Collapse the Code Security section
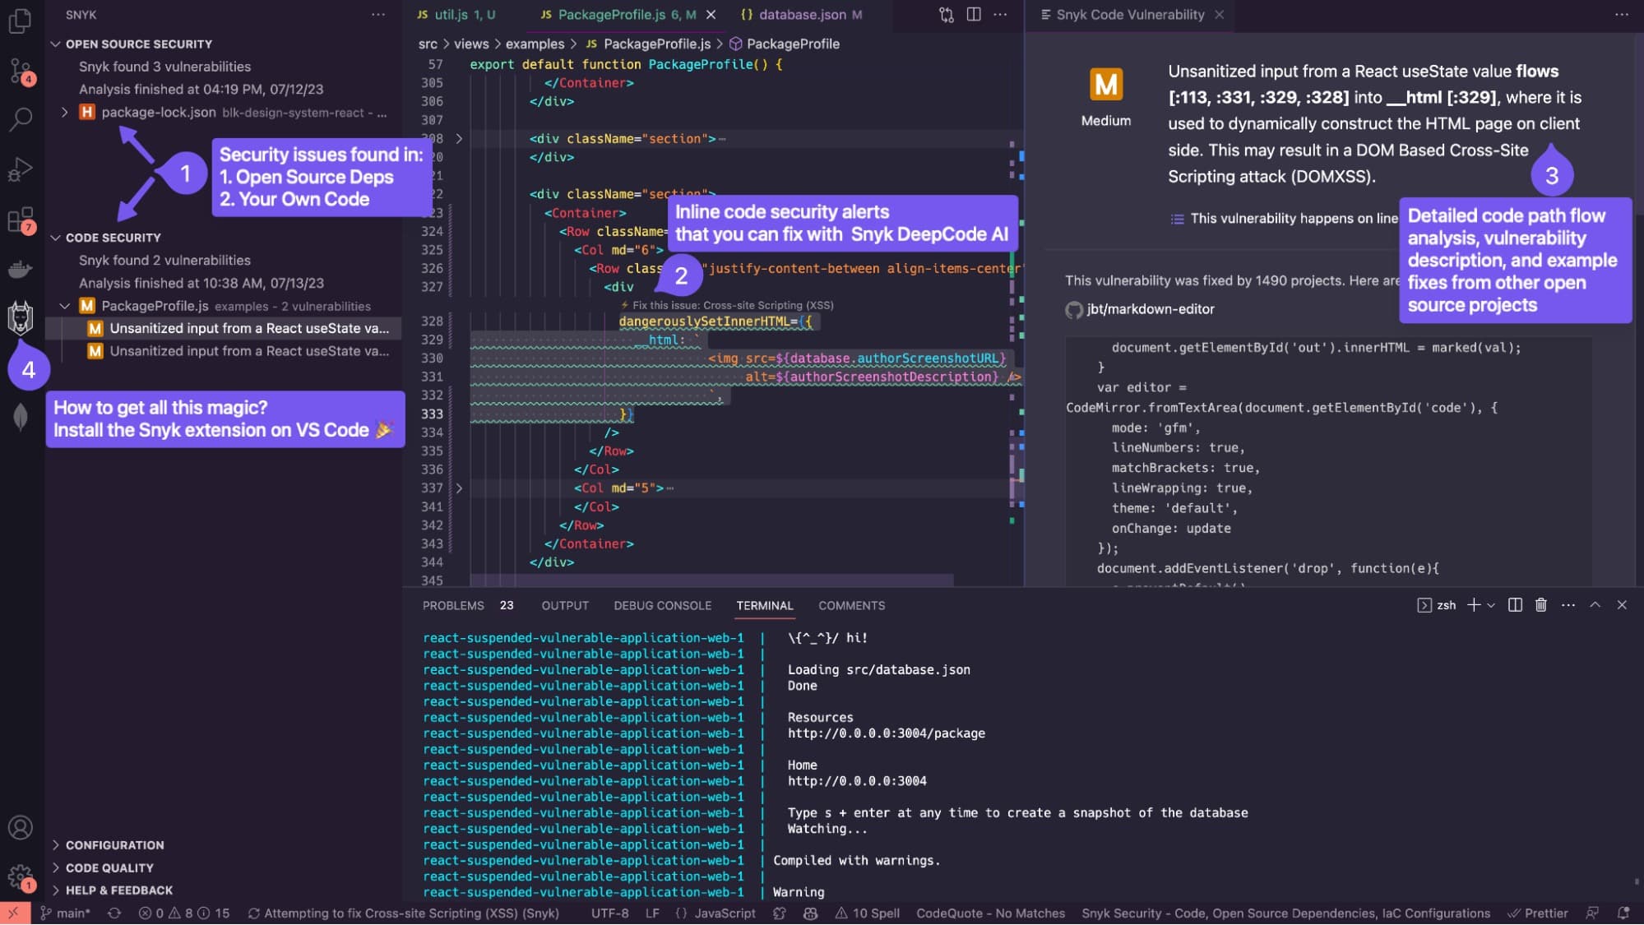The image size is (1644, 925). [56, 238]
